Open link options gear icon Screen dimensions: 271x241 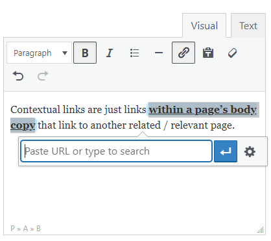[250, 151]
